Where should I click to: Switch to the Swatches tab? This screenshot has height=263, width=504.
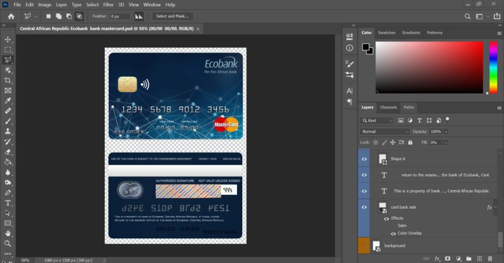[x=386, y=33]
